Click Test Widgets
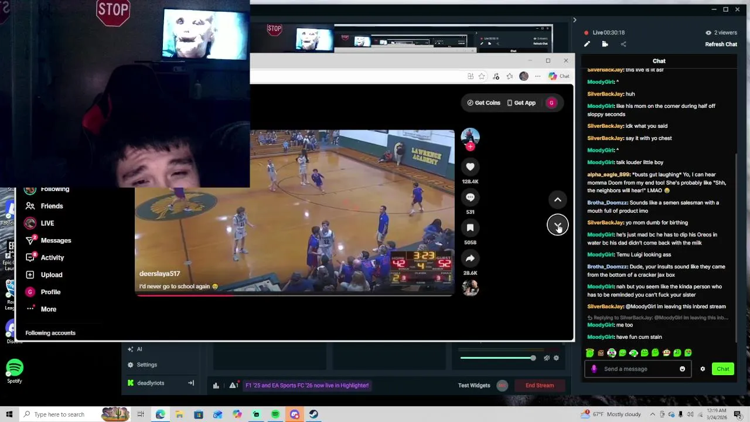Viewport: 750px width, 422px height. click(474, 386)
